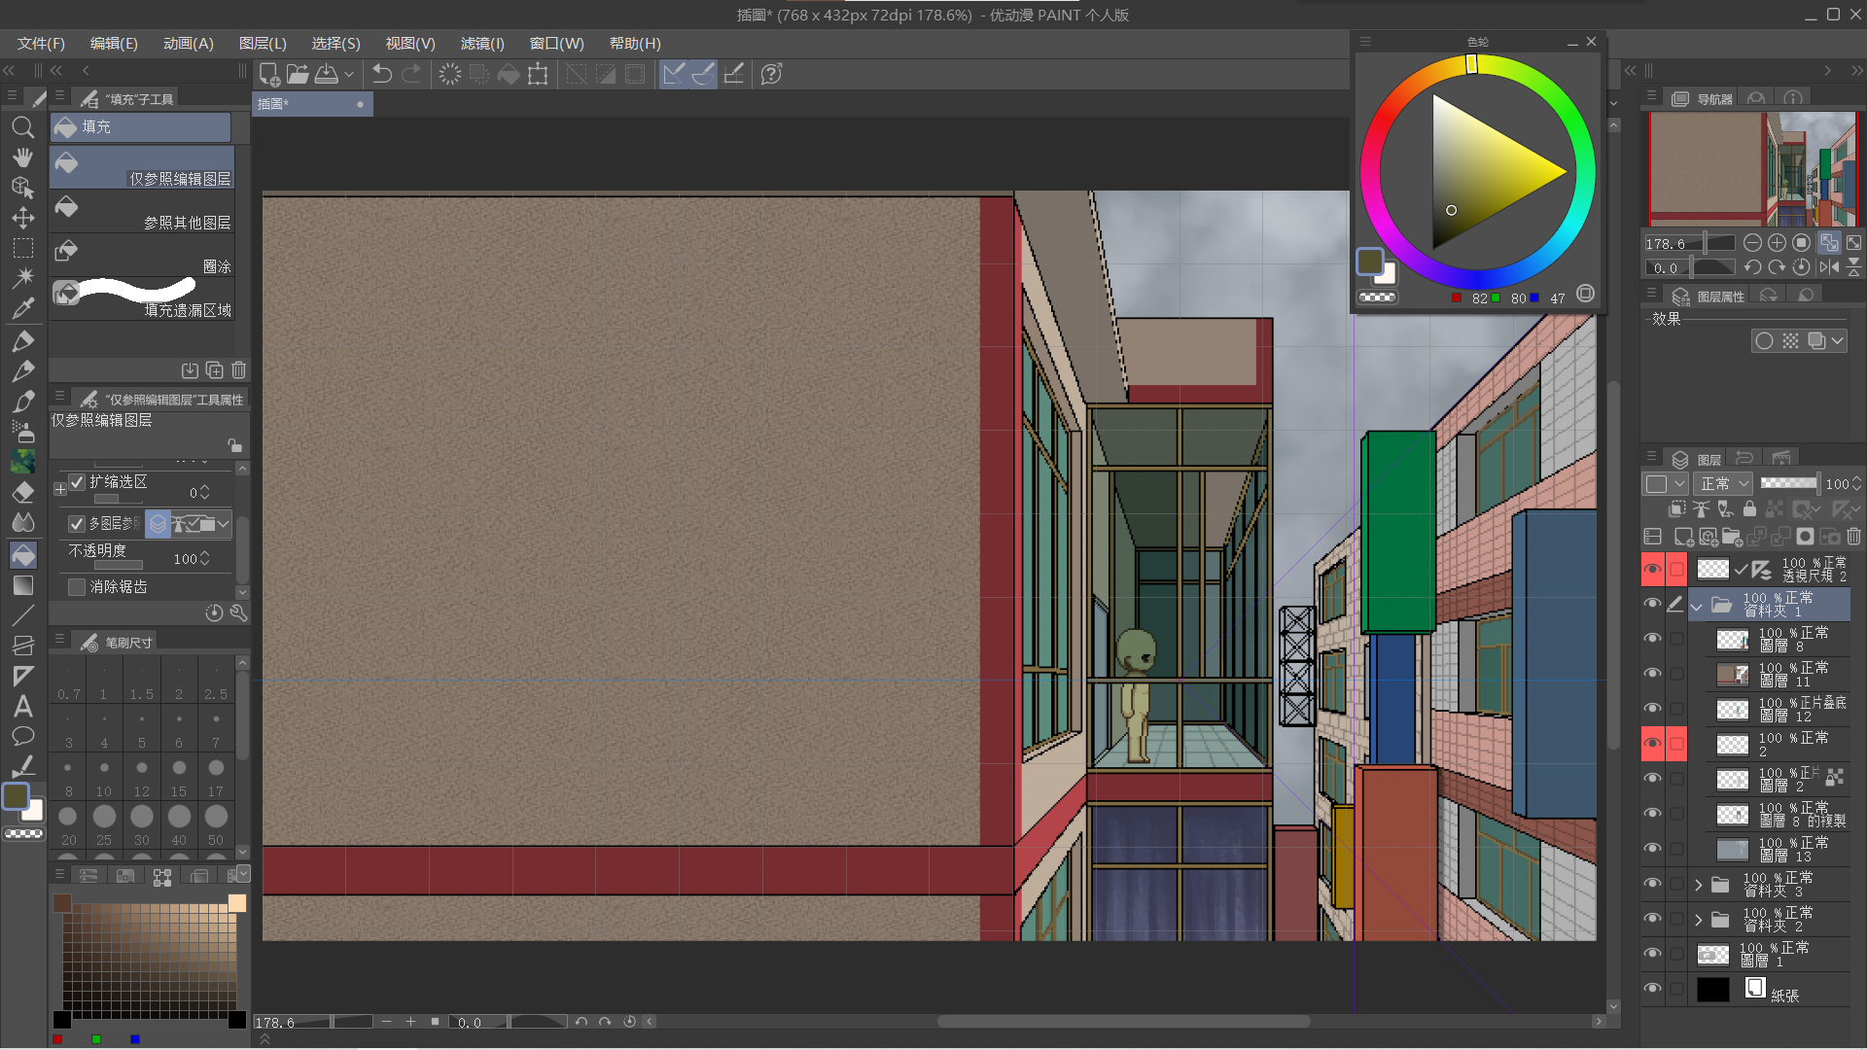Select the Hand move-view tool

(23, 157)
